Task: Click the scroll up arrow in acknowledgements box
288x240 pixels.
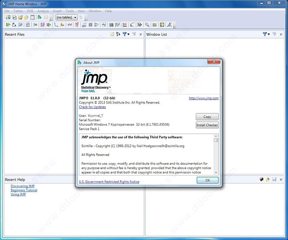Action: coord(216,136)
